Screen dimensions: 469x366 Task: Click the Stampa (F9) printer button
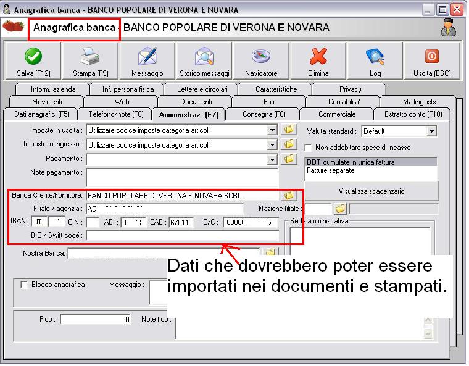90,61
